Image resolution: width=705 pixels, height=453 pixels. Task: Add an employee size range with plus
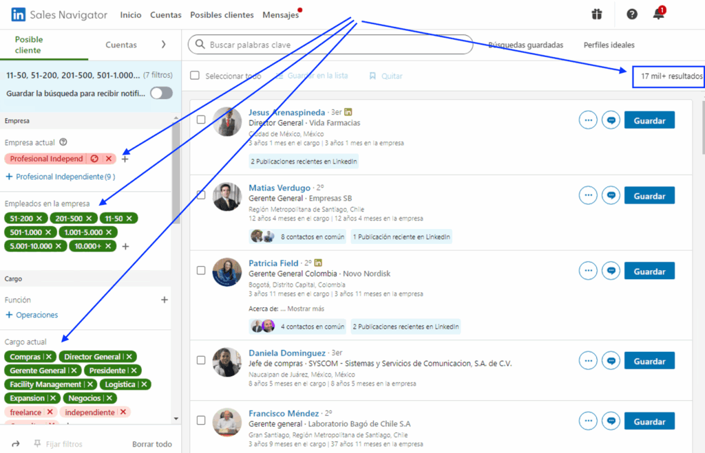125,247
